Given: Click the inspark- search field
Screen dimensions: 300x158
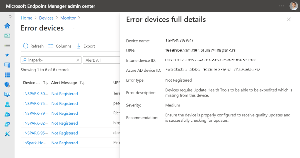Looking at the screenshot, I should tap(50, 60).
